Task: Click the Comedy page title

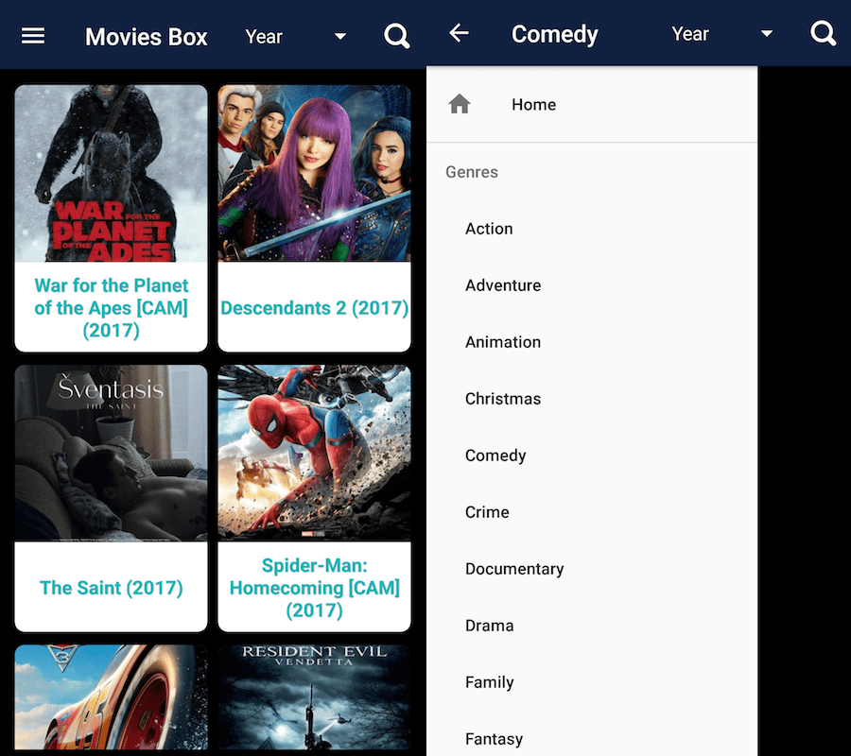Action: [555, 35]
